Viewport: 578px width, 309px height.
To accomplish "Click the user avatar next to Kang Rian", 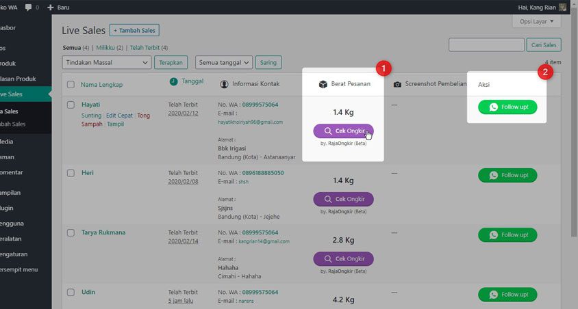I will pyautogui.click(x=563, y=7).
